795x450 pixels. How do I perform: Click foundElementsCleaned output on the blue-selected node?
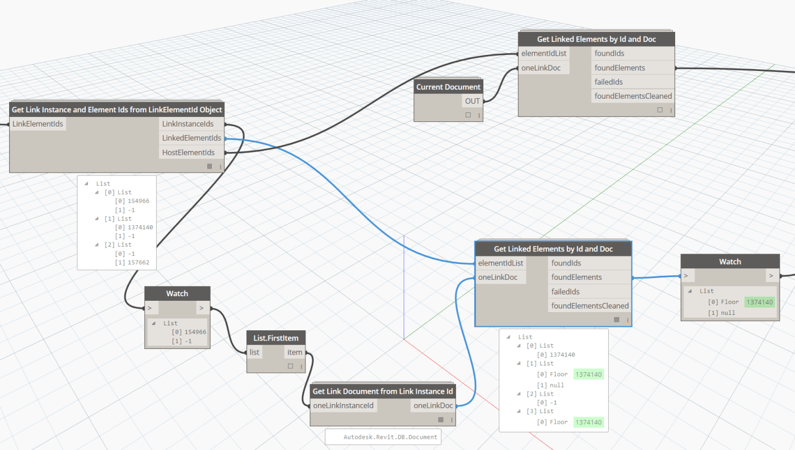click(589, 306)
